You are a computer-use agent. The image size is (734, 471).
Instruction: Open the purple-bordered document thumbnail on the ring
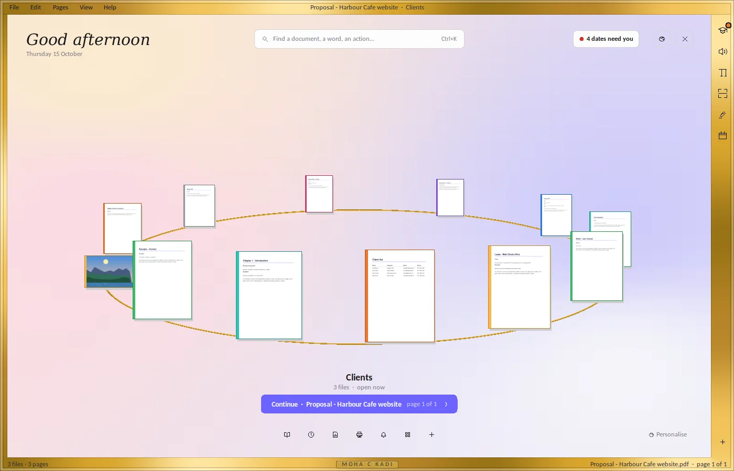[450, 198]
